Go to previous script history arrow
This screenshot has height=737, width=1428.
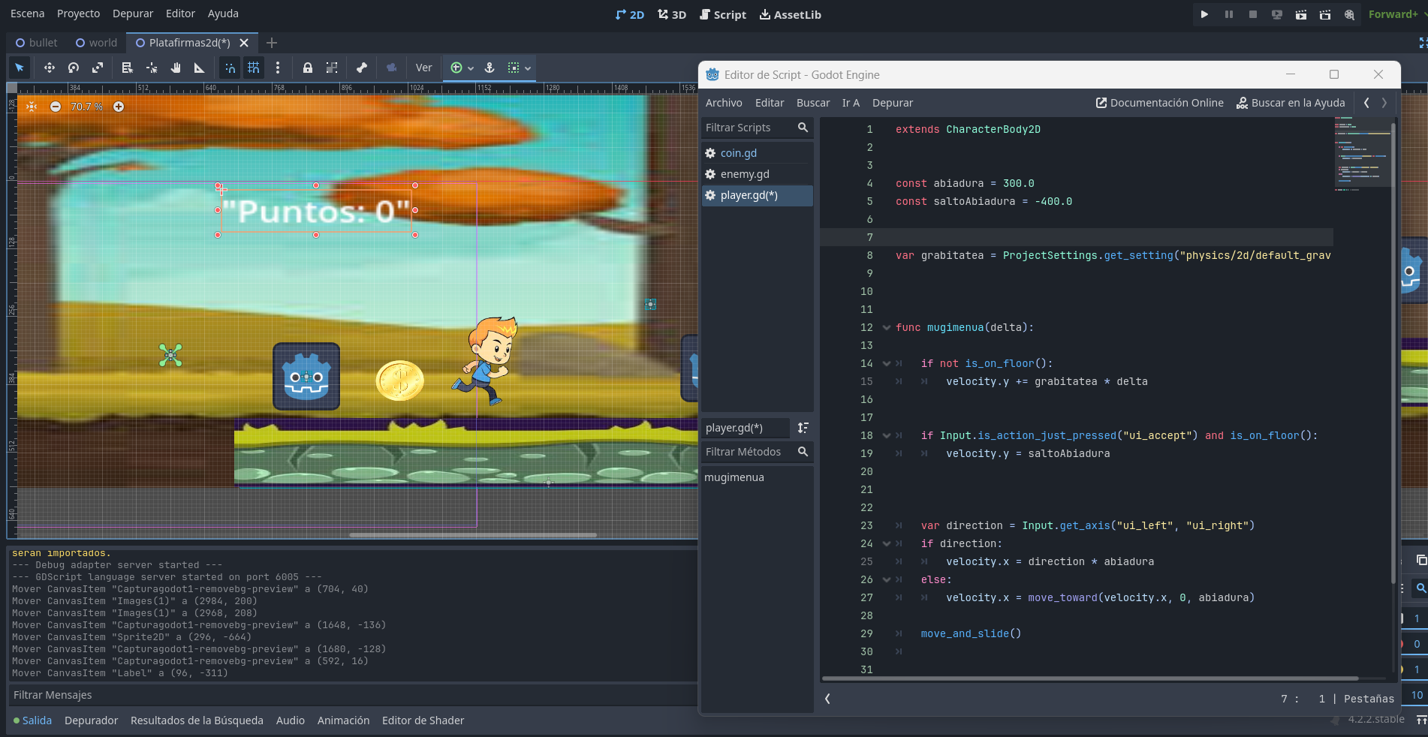click(1366, 103)
